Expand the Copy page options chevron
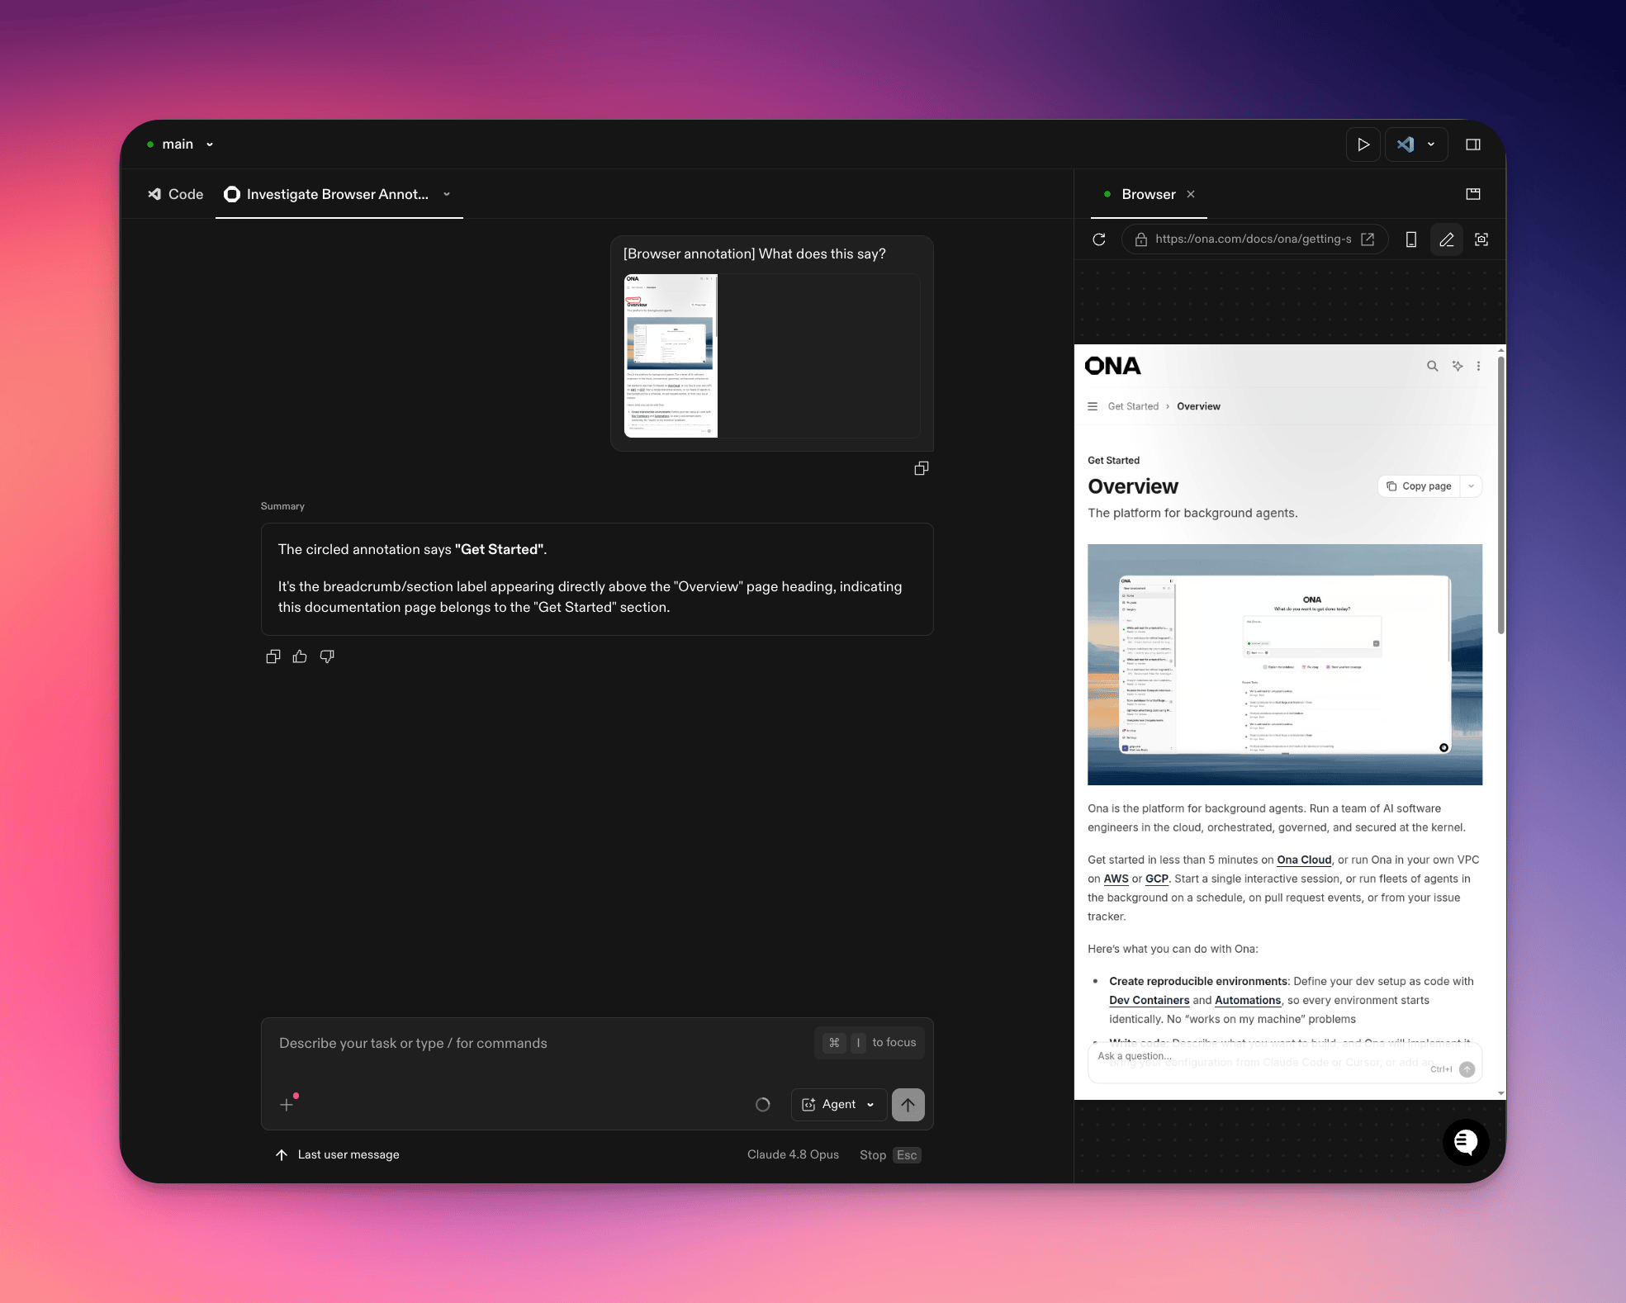Viewport: 1626px width, 1303px height. [x=1471, y=486]
